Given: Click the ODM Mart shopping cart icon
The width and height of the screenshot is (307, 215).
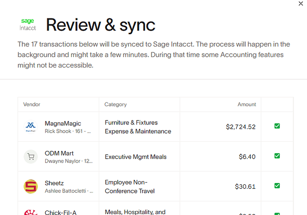Looking at the screenshot, I should pos(31,157).
